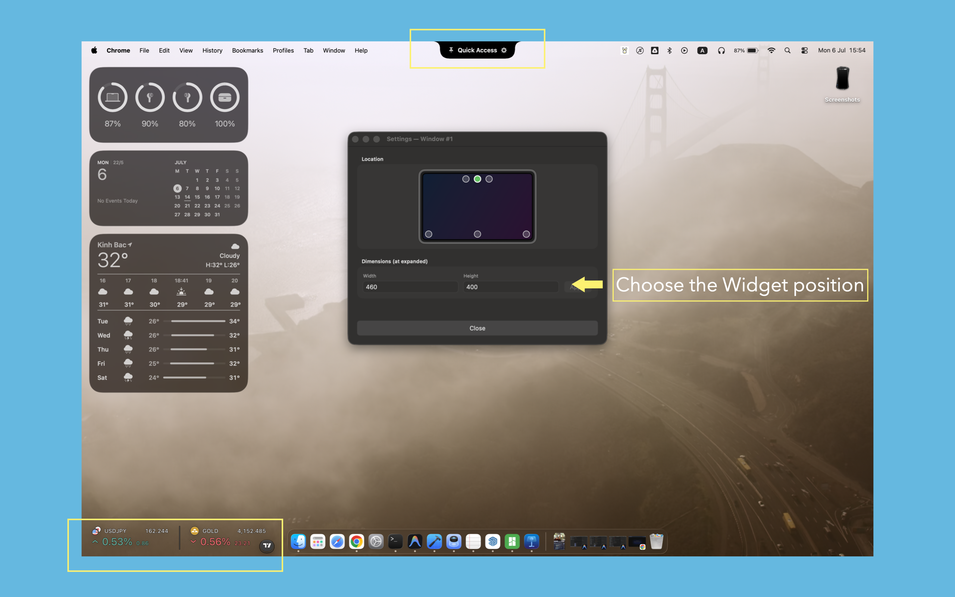Click the pin icon in Quick Access

pos(451,50)
